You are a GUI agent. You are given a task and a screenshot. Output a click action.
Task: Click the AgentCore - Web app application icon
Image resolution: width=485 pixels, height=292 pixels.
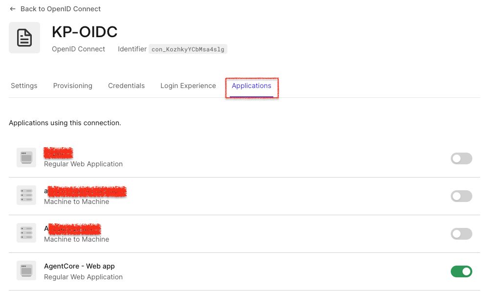click(x=26, y=270)
